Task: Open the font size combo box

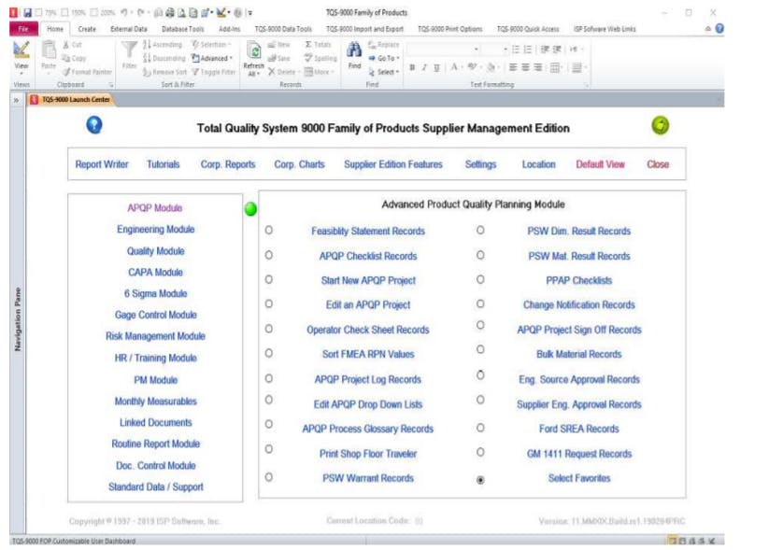Action: tap(495, 49)
